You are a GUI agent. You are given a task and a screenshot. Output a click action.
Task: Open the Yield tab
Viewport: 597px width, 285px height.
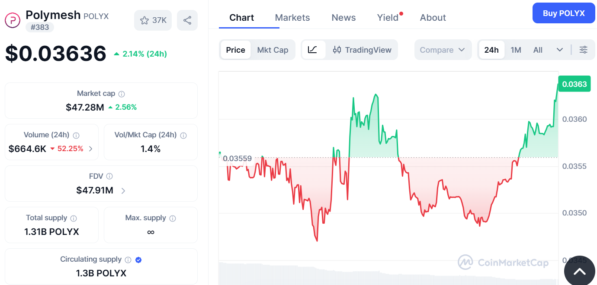point(388,18)
